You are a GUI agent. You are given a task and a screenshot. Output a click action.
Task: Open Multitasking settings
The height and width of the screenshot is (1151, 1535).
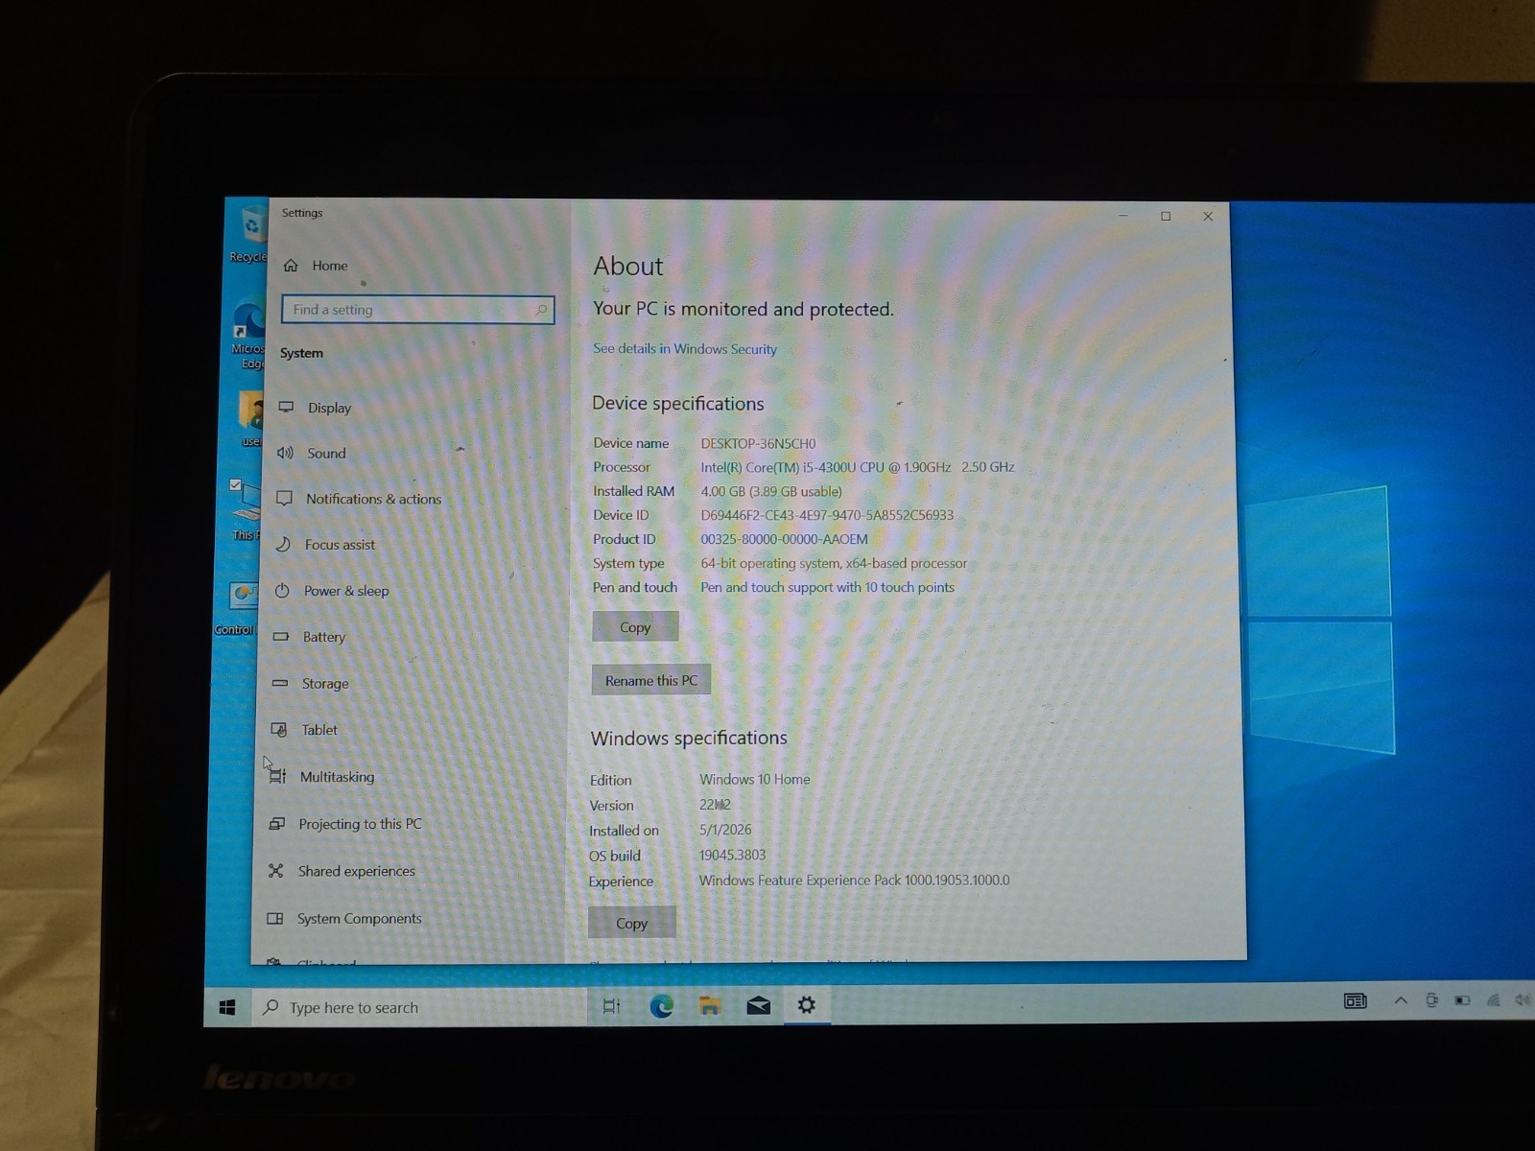337,777
